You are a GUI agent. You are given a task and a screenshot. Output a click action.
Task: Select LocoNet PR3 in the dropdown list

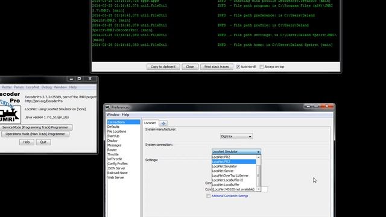[234, 162]
